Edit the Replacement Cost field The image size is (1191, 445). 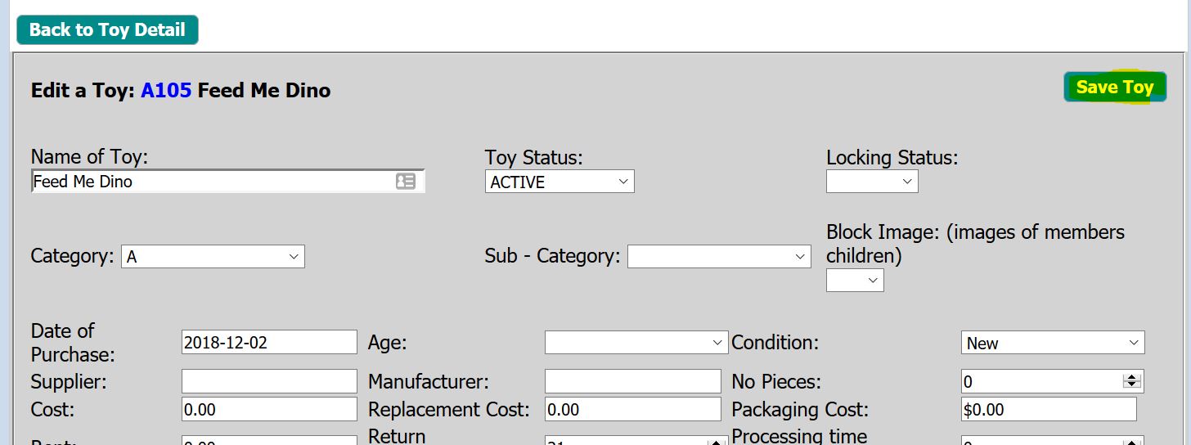[x=632, y=409]
